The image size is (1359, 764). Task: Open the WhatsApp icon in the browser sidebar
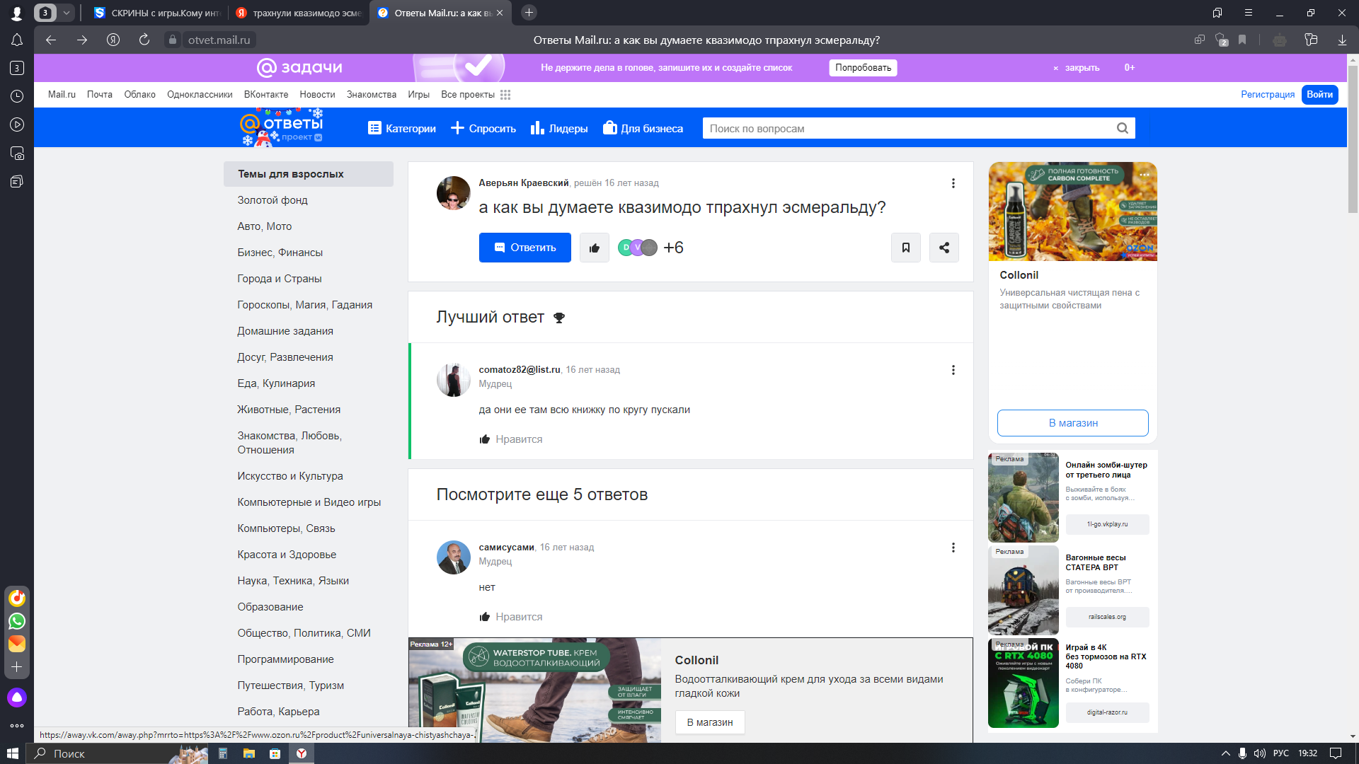[x=17, y=621]
